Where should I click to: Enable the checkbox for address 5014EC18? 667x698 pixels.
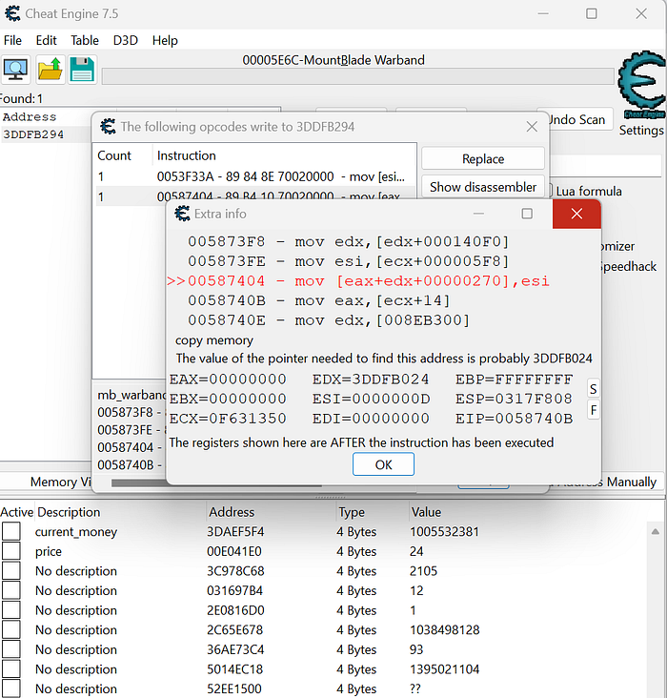(x=11, y=669)
